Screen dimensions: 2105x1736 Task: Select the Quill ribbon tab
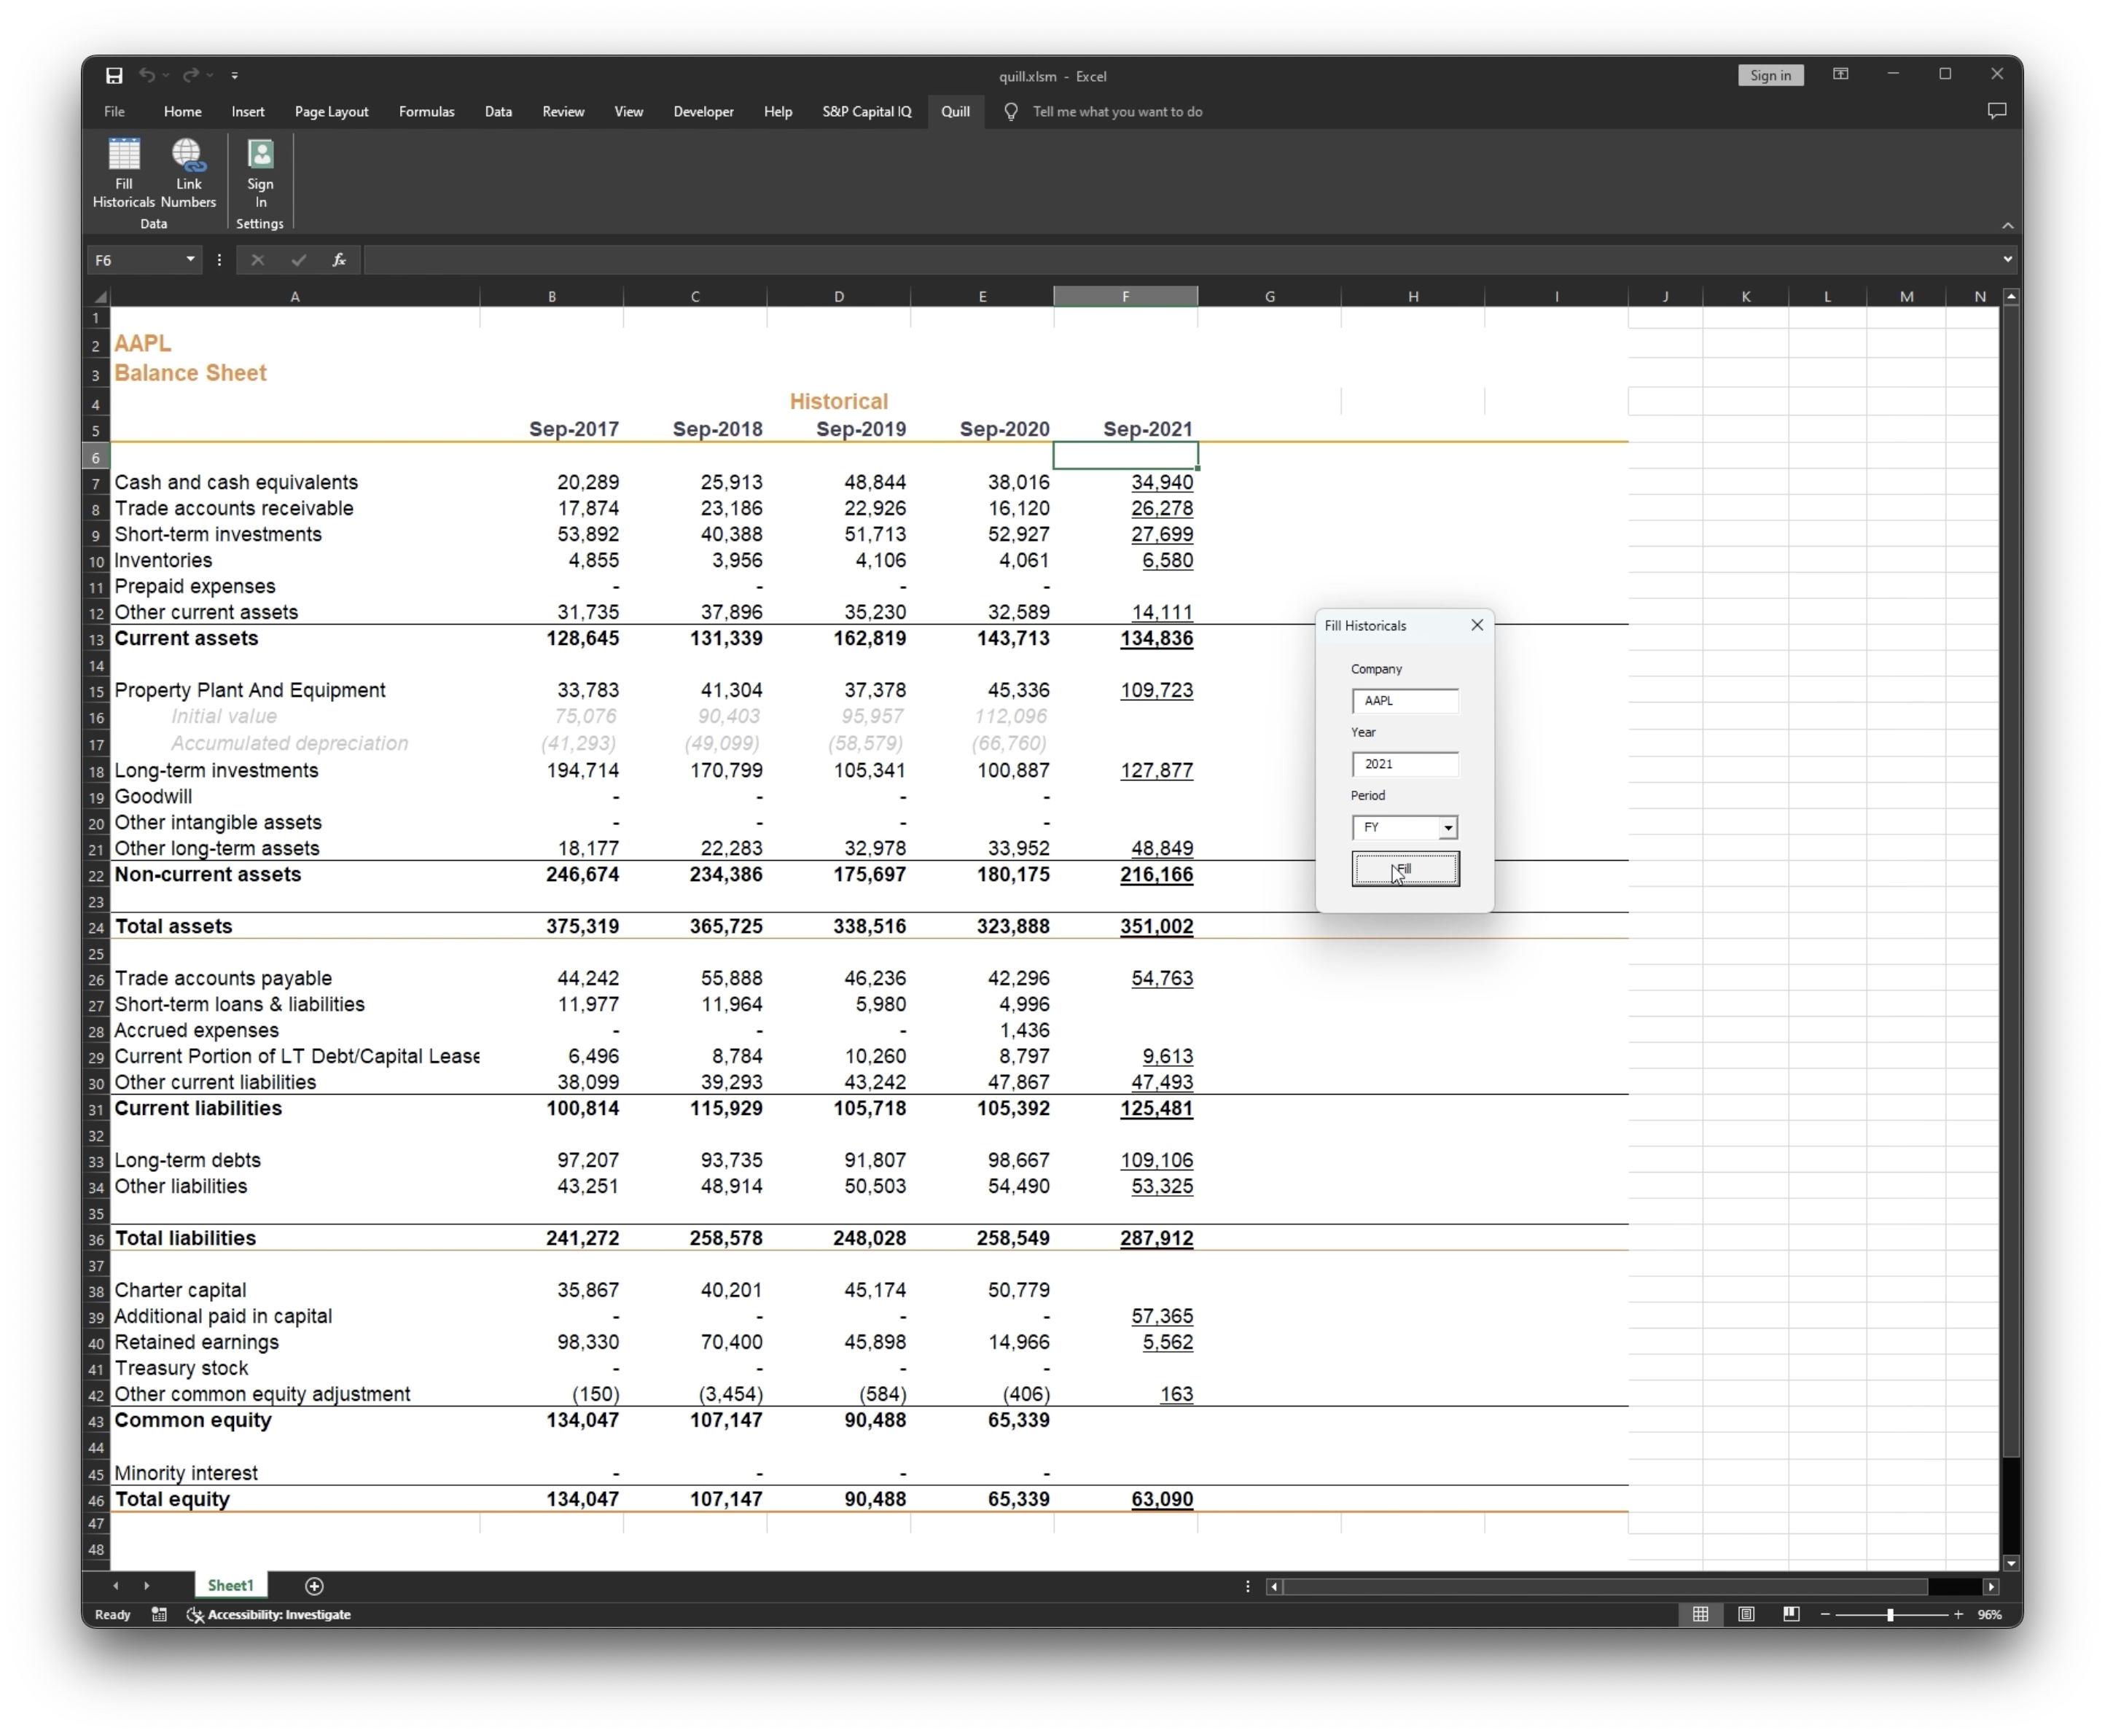click(955, 112)
